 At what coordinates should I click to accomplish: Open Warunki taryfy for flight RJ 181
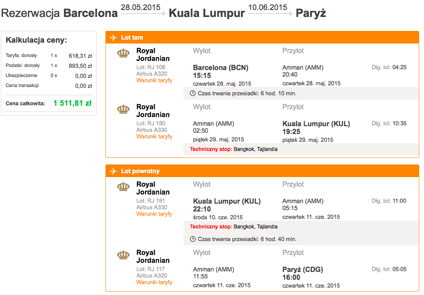(154, 214)
